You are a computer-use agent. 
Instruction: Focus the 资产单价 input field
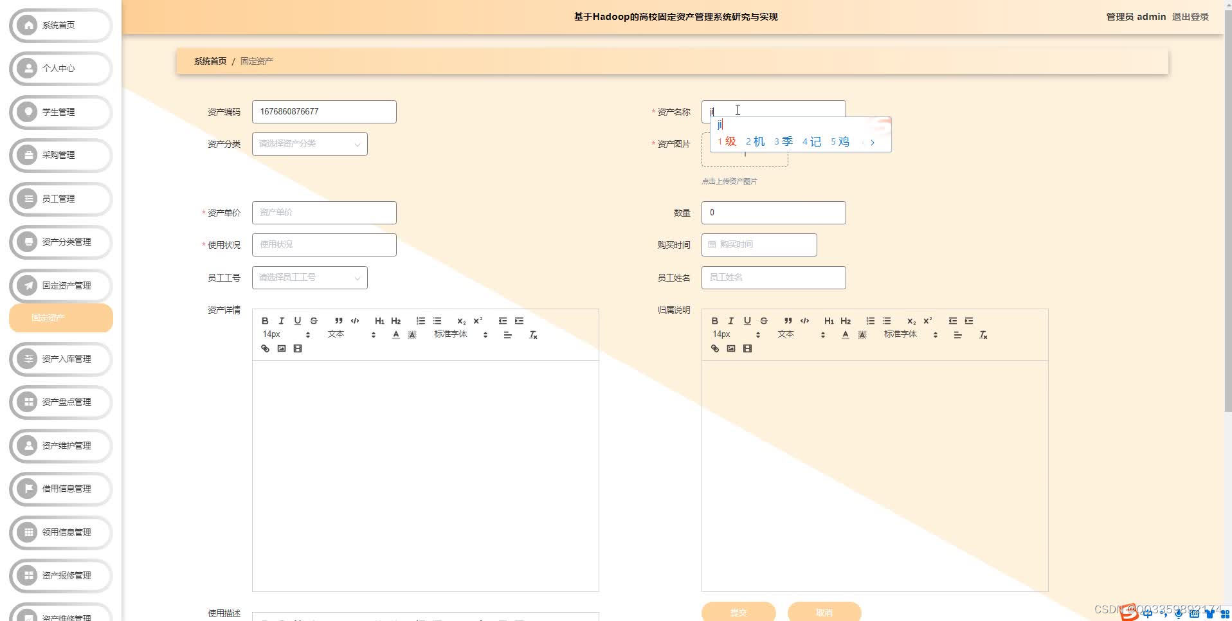click(324, 213)
